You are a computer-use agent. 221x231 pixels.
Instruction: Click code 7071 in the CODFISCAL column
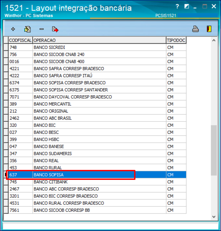(x=14, y=97)
